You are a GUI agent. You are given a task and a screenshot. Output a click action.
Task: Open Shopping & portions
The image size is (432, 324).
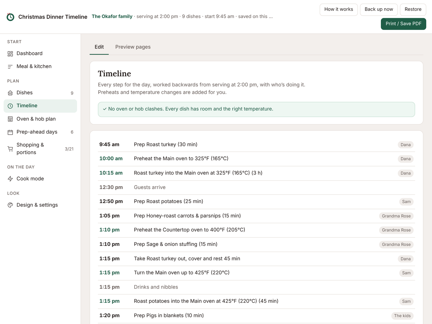[x=40, y=149]
